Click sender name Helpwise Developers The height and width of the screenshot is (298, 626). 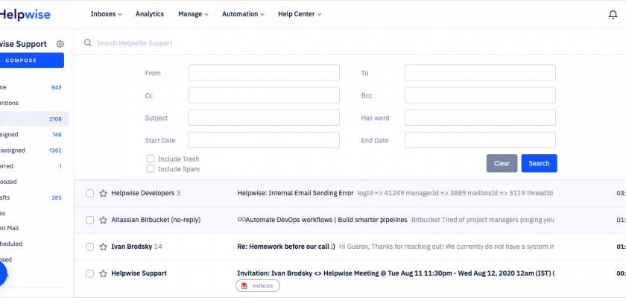coord(142,193)
